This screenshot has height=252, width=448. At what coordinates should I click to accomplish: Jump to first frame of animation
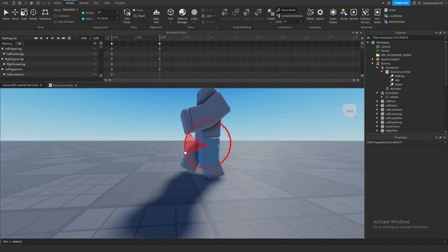pos(36,38)
